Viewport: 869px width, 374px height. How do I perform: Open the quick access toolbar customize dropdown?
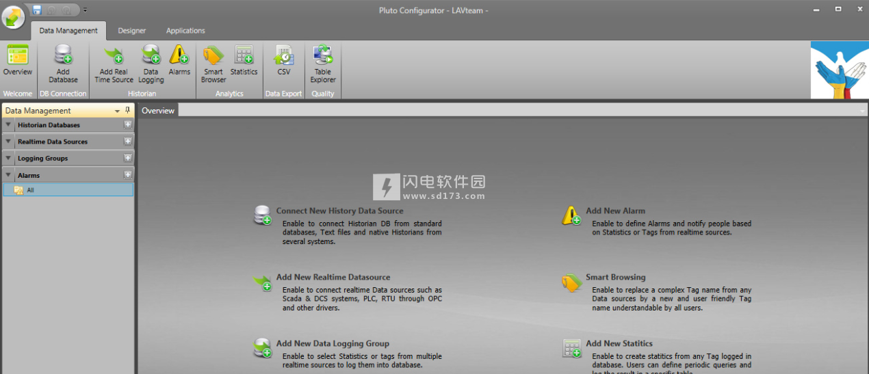tap(85, 10)
